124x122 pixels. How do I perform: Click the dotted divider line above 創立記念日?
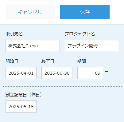62,86
